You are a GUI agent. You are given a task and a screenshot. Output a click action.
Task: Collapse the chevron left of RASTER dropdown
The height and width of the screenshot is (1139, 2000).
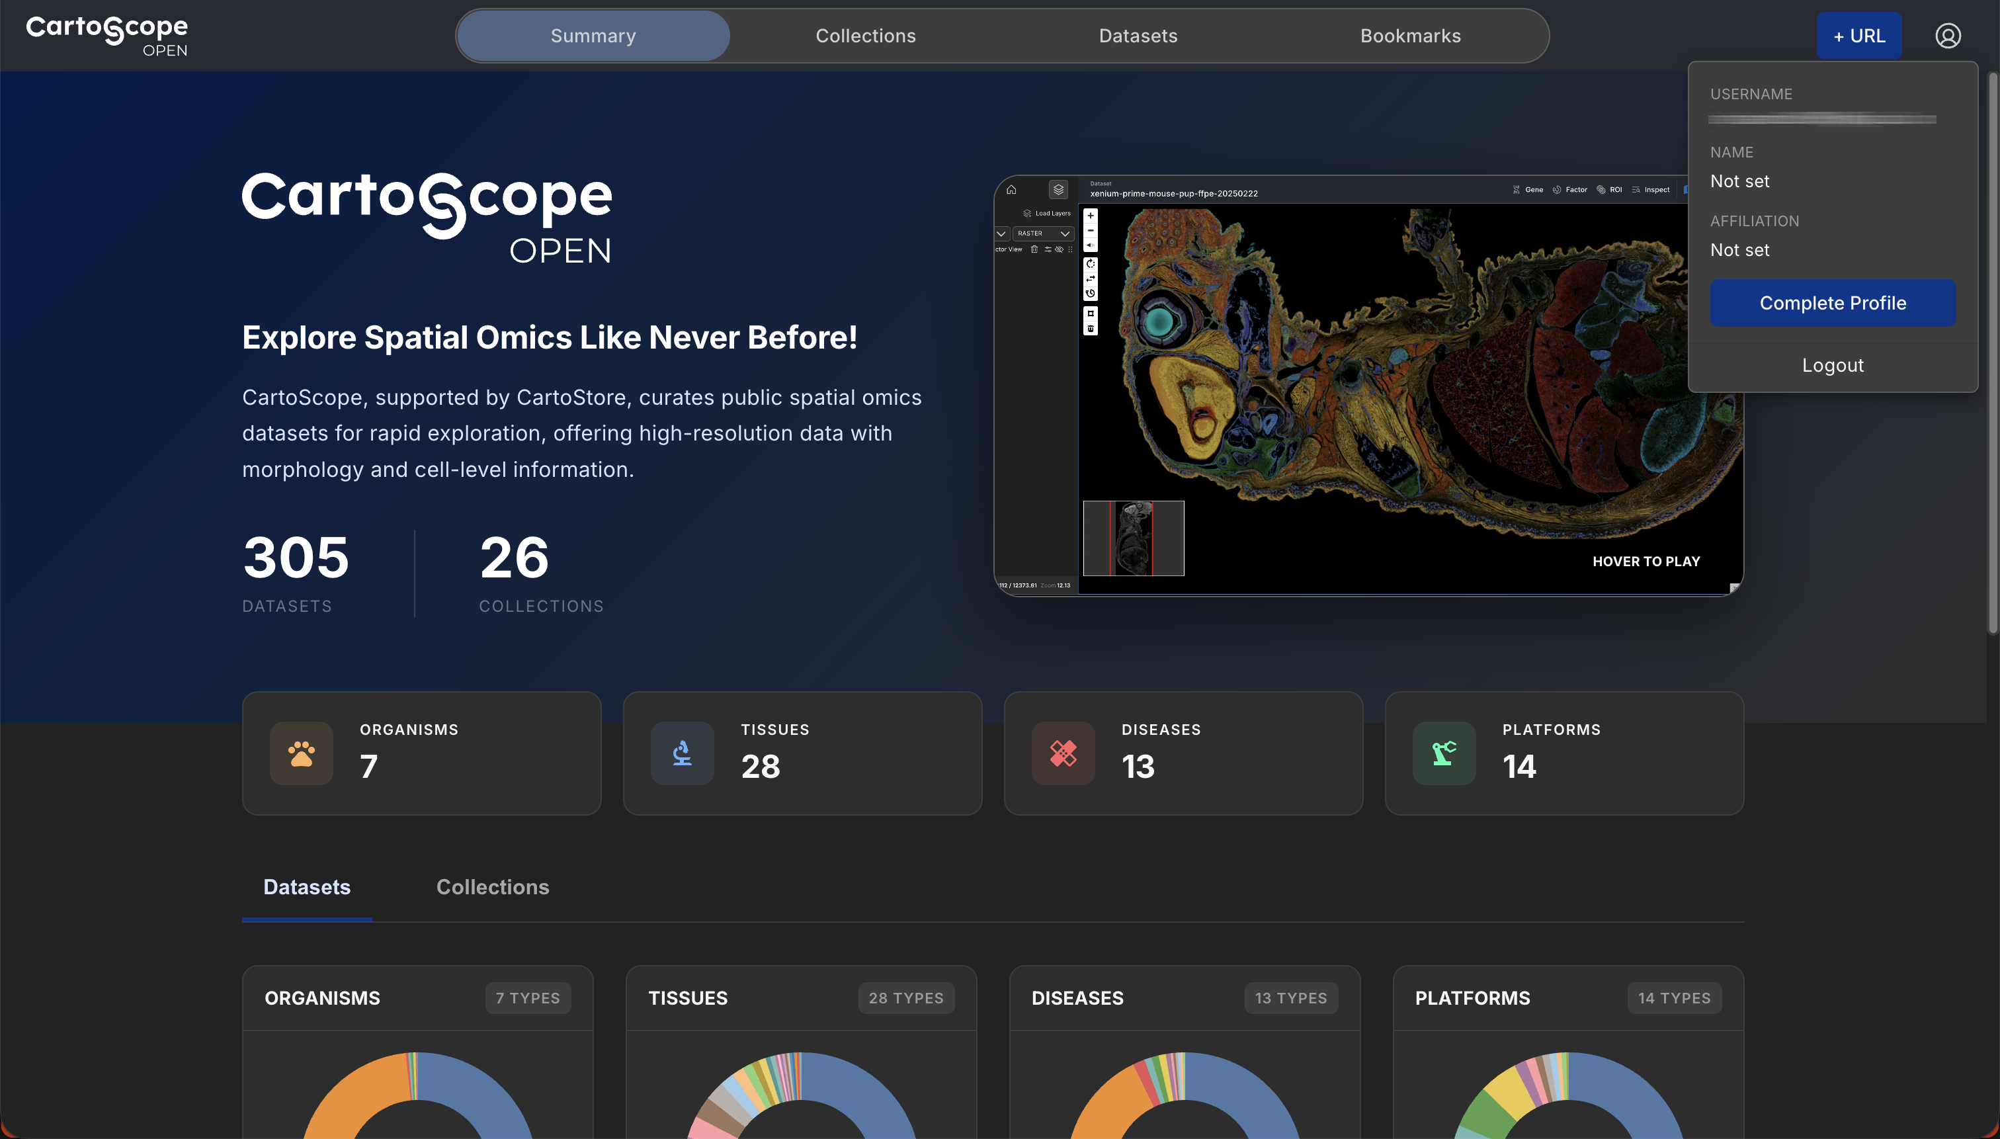1001,233
